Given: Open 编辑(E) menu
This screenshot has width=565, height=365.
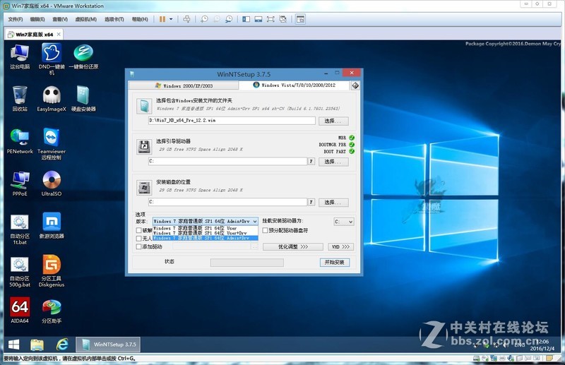Looking at the screenshot, I should point(37,19).
